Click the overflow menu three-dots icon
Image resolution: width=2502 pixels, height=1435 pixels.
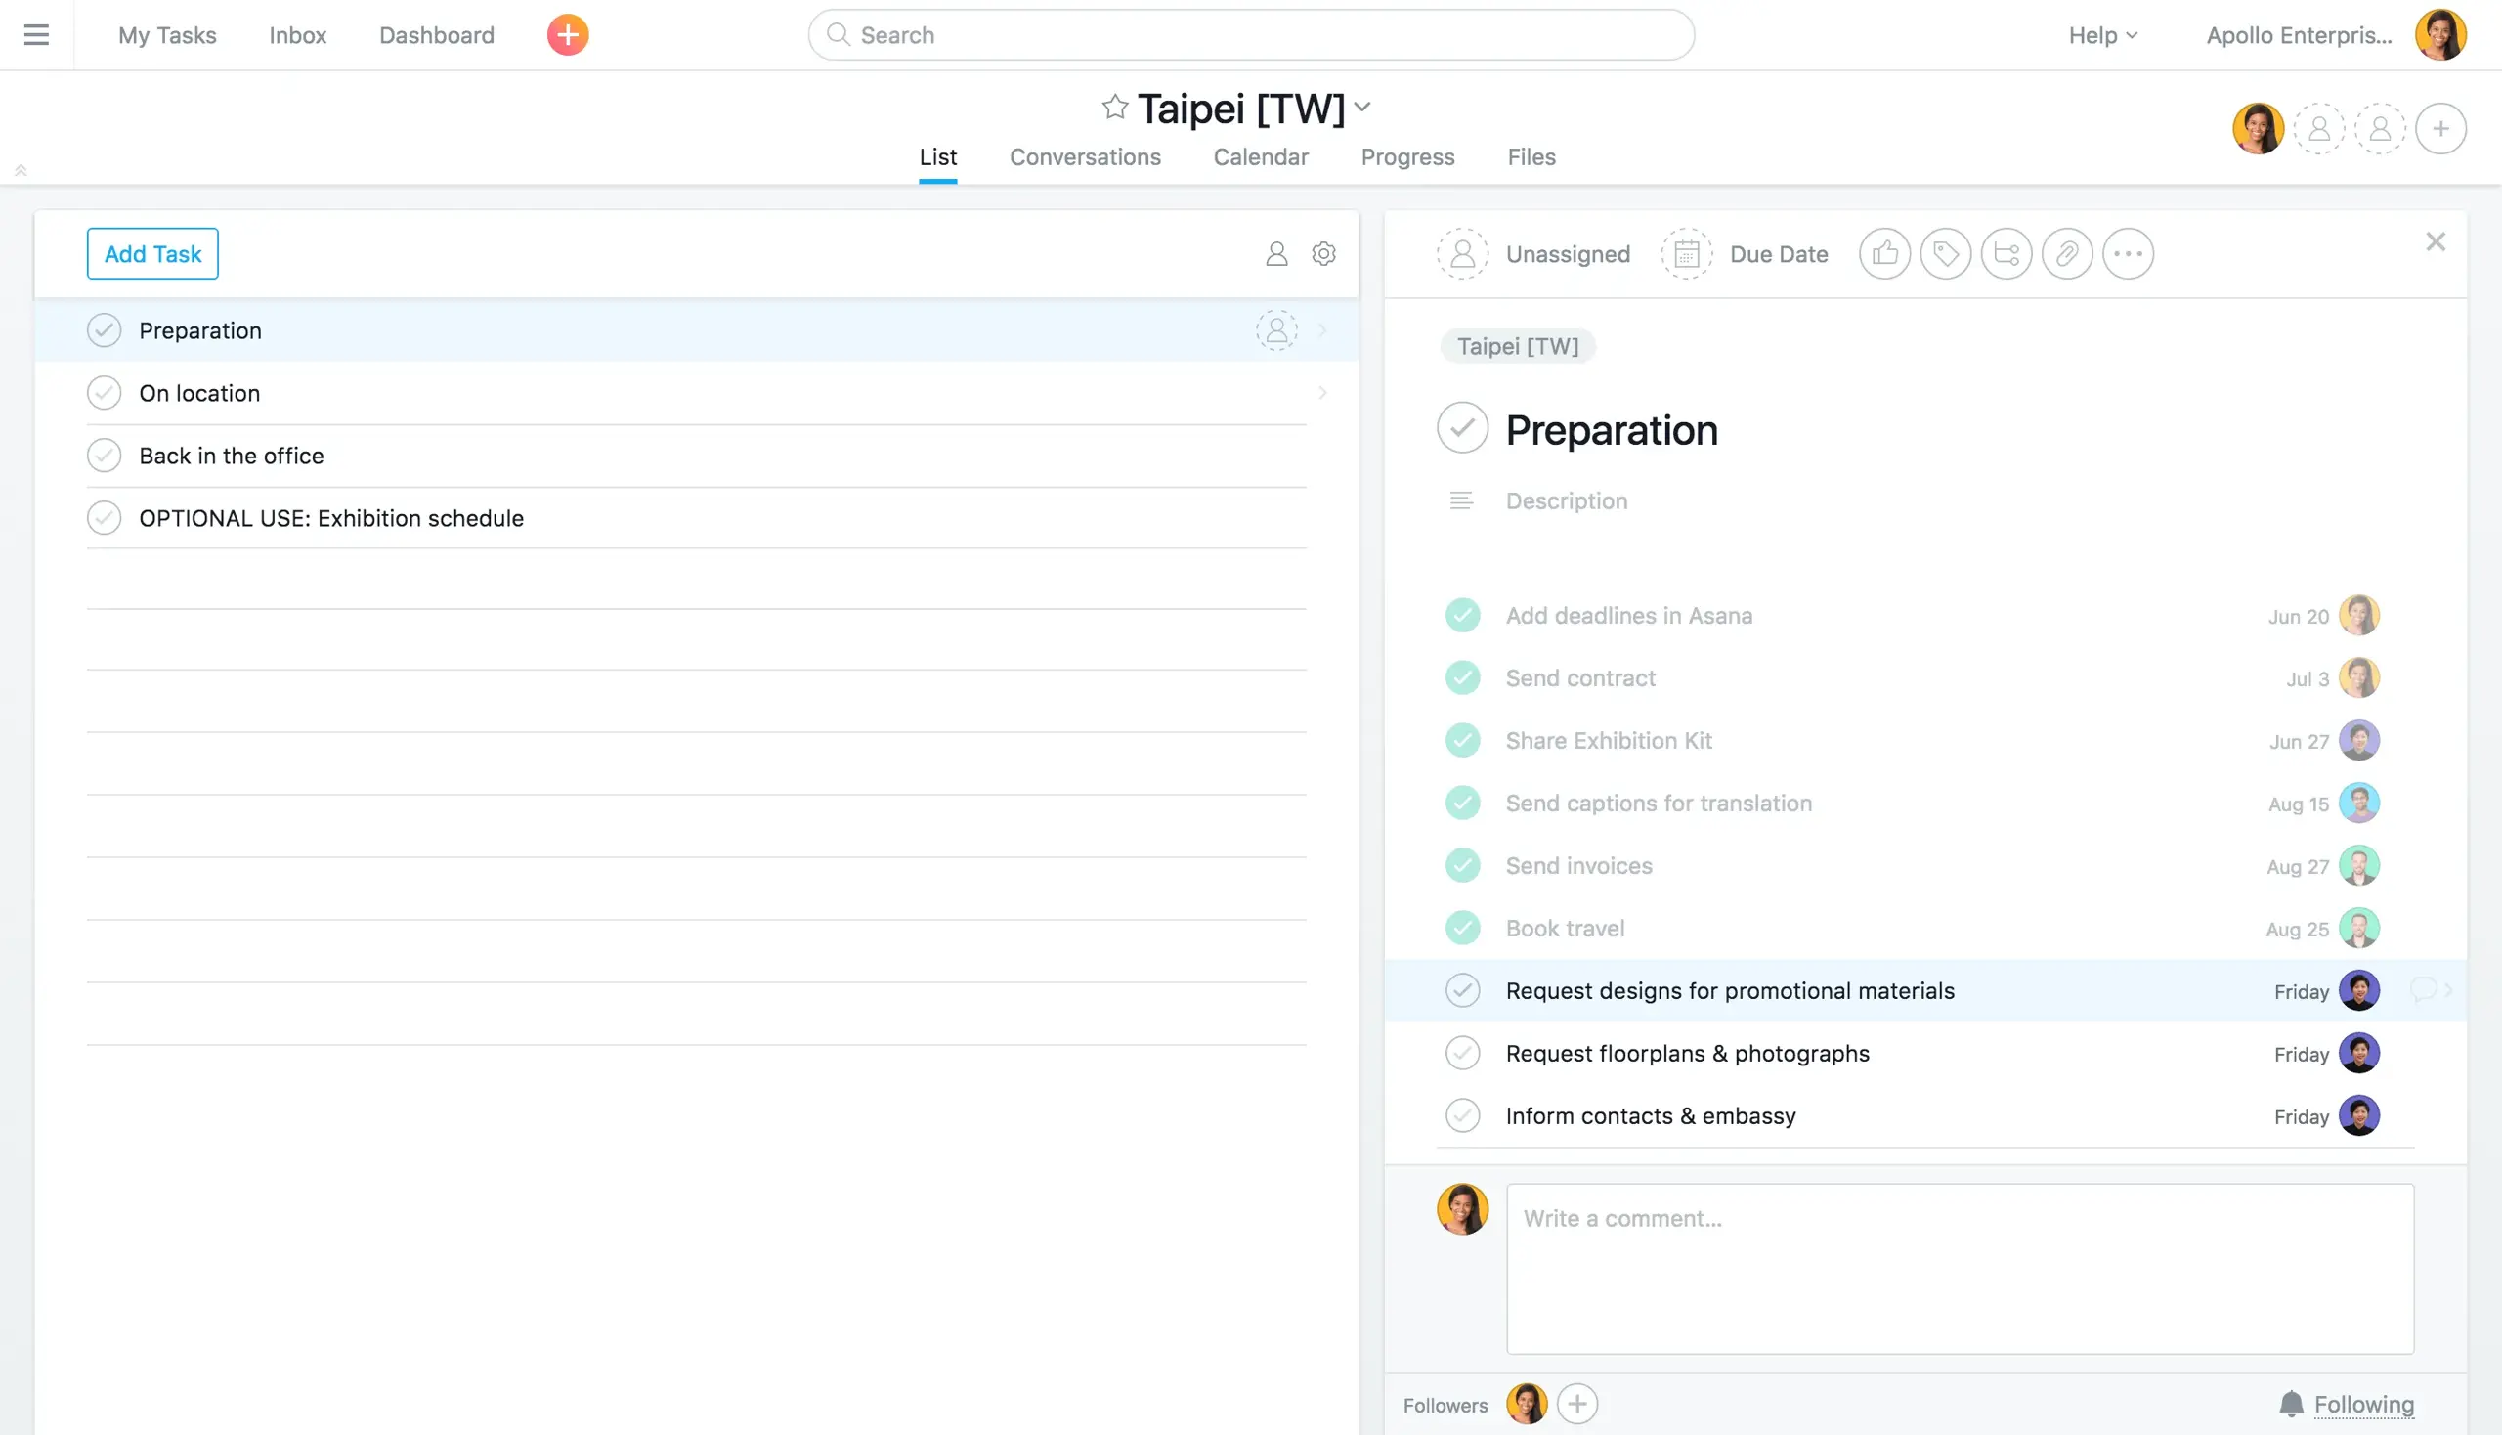(2128, 252)
